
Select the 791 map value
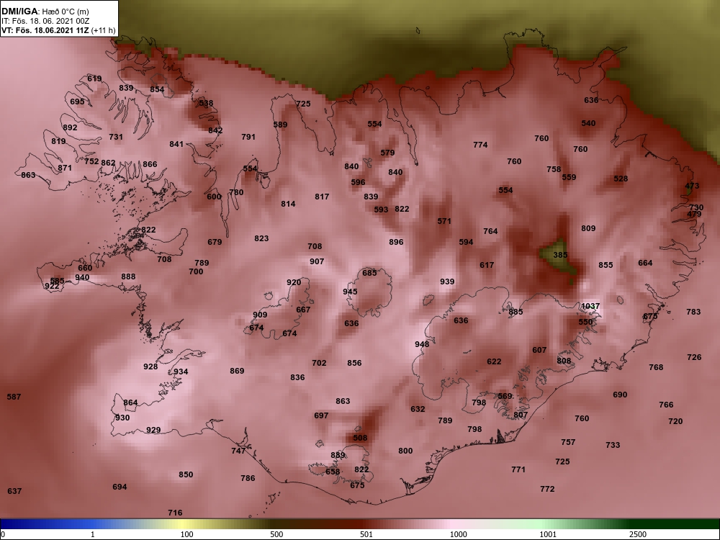pyautogui.click(x=248, y=136)
